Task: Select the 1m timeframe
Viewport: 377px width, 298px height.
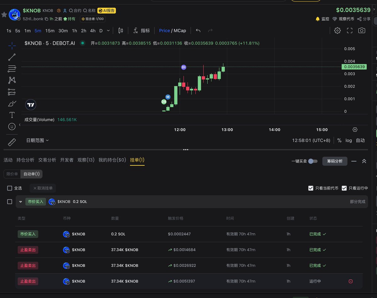Action: pos(28,30)
